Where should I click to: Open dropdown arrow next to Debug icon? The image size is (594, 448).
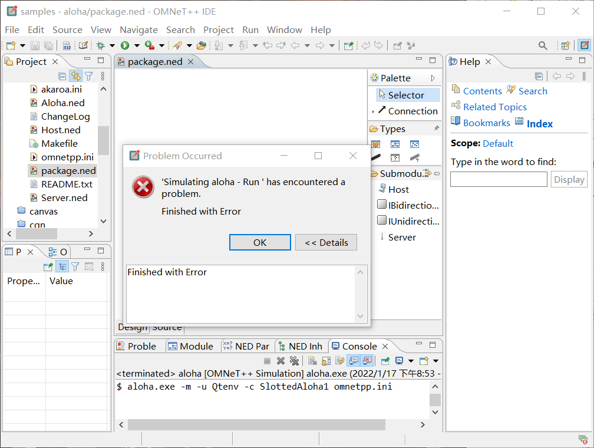point(112,46)
